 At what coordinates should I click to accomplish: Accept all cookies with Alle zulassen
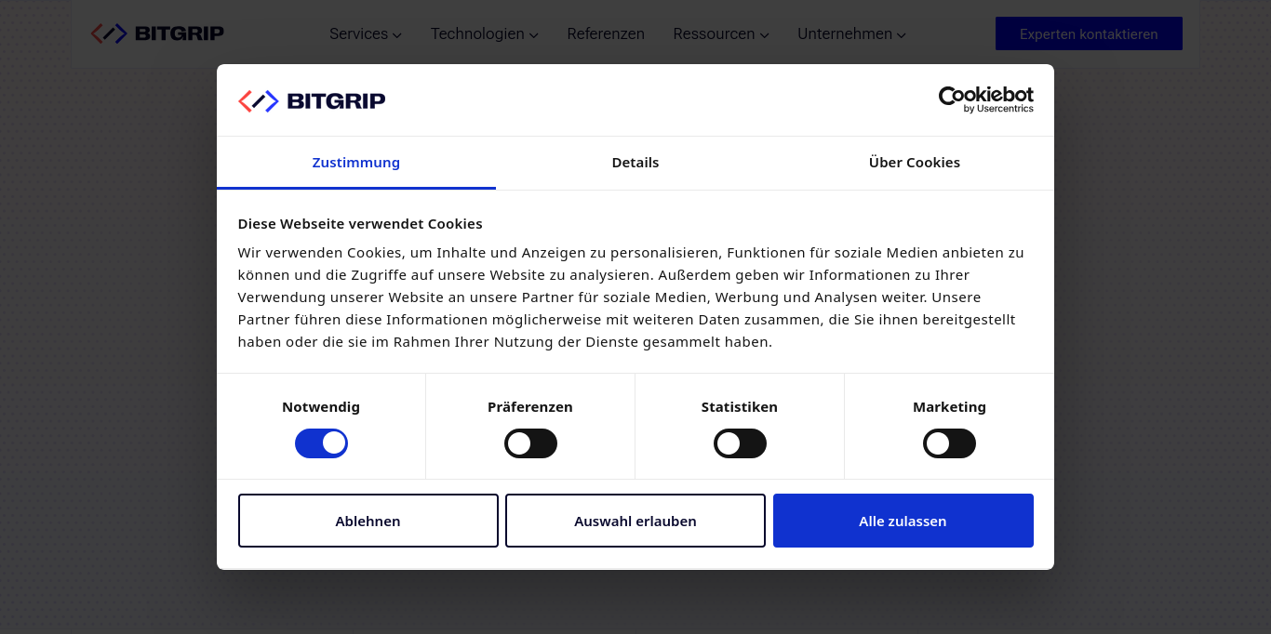click(x=903, y=521)
